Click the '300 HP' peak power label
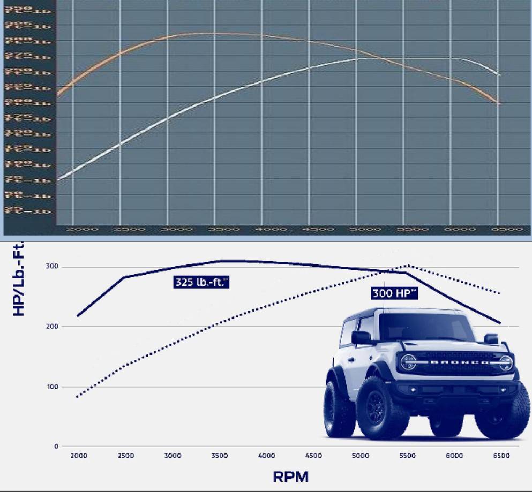The width and height of the screenshot is (532, 492). [394, 293]
